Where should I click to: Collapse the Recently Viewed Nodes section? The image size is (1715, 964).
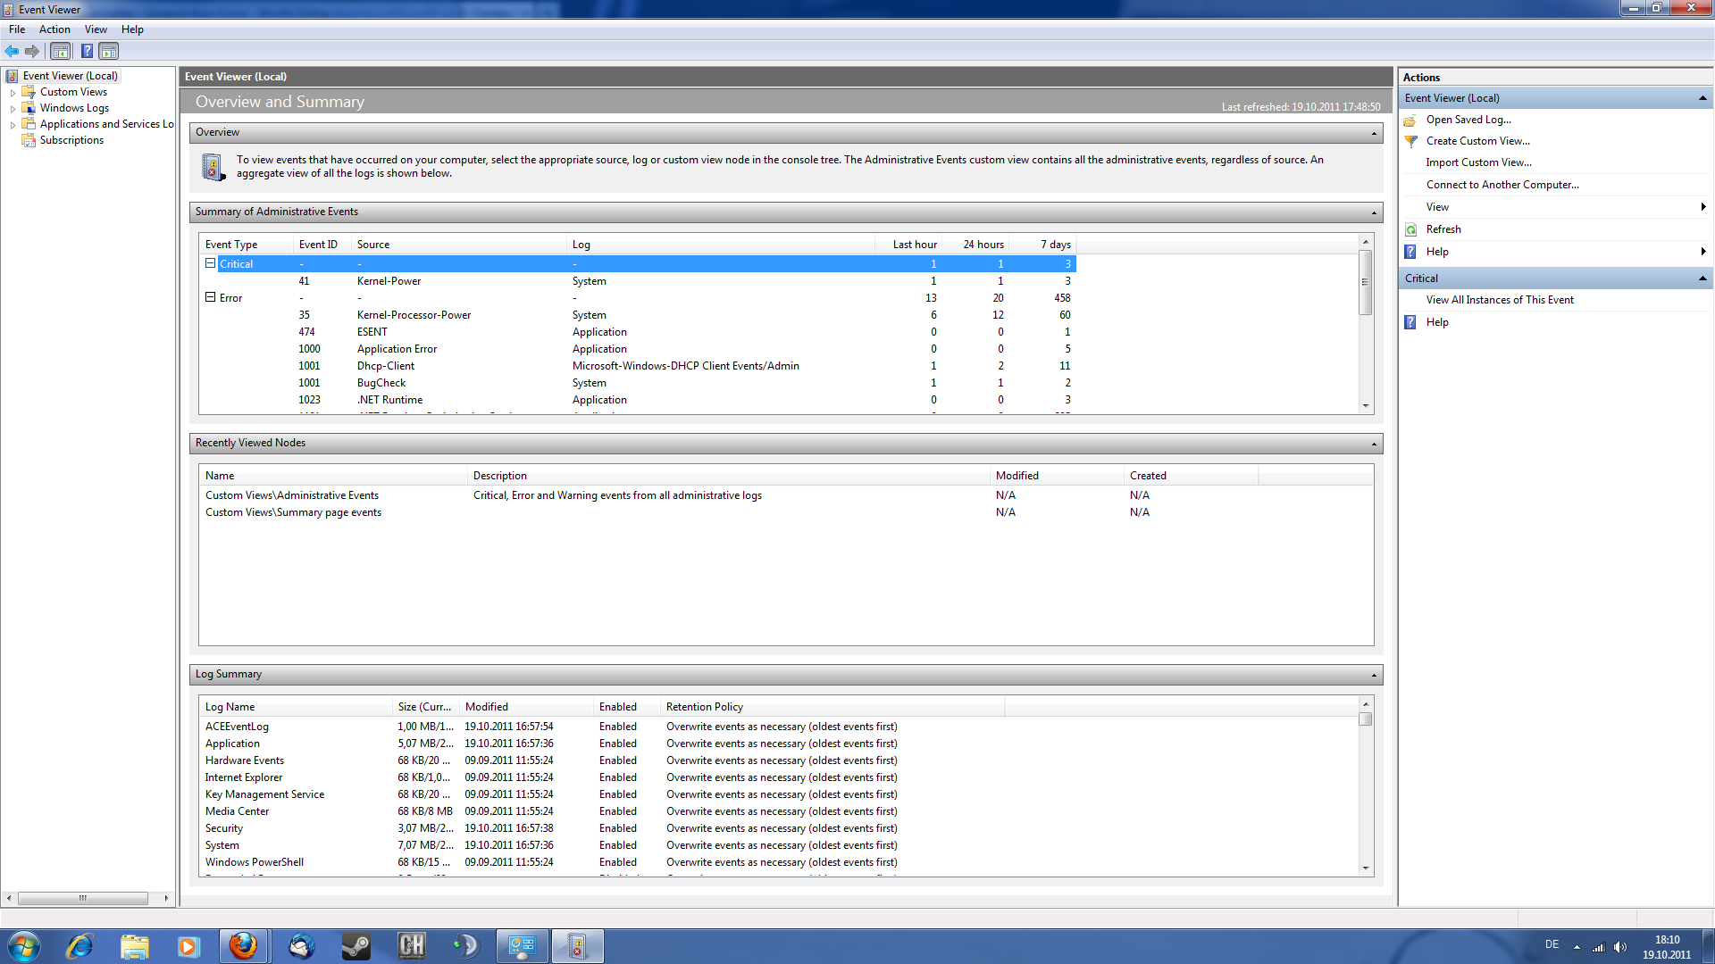tap(1374, 444)
